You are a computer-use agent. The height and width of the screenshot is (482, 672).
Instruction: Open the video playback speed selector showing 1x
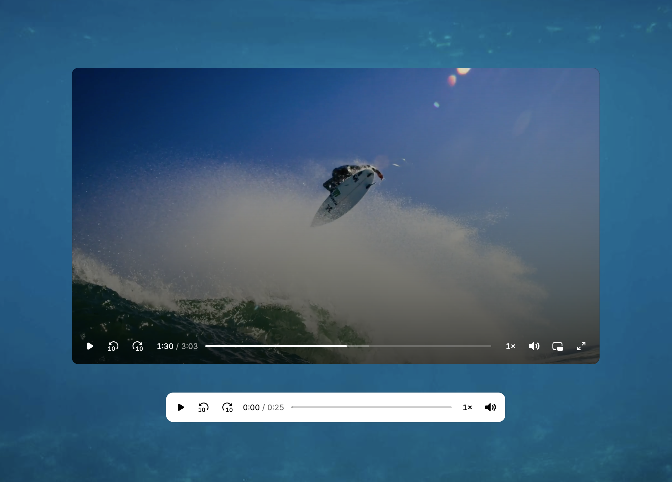tap(511, 346)
